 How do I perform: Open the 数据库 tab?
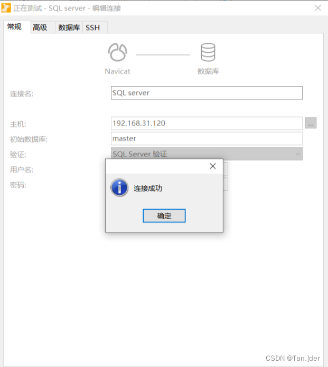coord(69,27)
